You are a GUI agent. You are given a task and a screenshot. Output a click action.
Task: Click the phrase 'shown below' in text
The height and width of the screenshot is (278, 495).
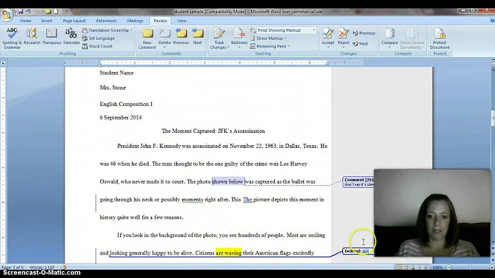[228, 182]
